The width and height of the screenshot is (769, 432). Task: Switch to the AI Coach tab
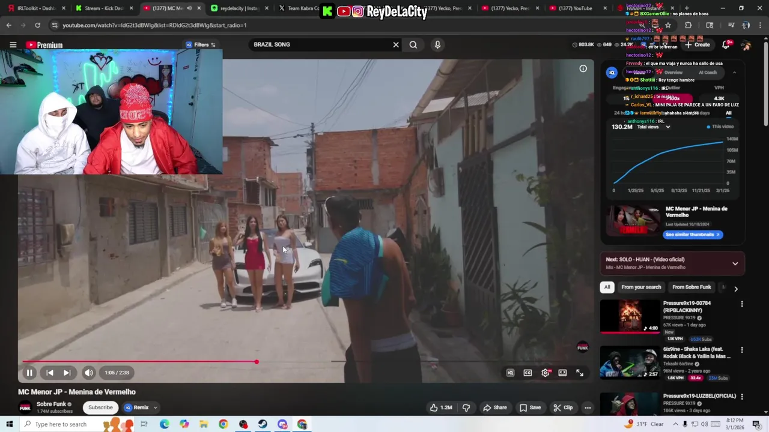click(708, 73)
